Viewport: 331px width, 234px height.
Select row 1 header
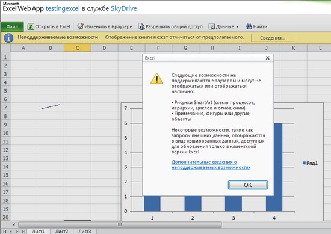(5, 57)
